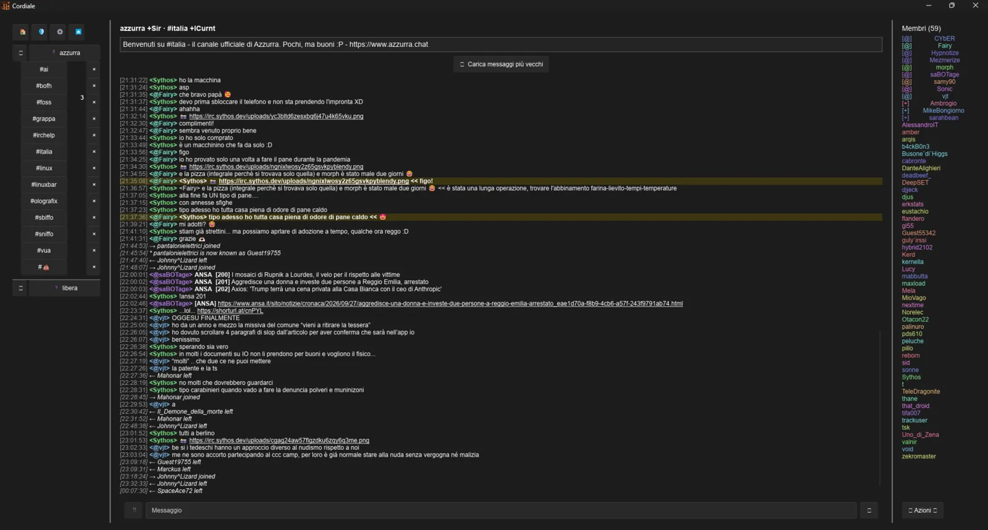The height and width of the screenshot is (530, 988).
Task: Select member Fairy in the members list
Action: pos(945,46)
